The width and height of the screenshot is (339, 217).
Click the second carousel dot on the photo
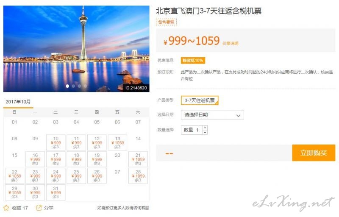click(73, 86)
